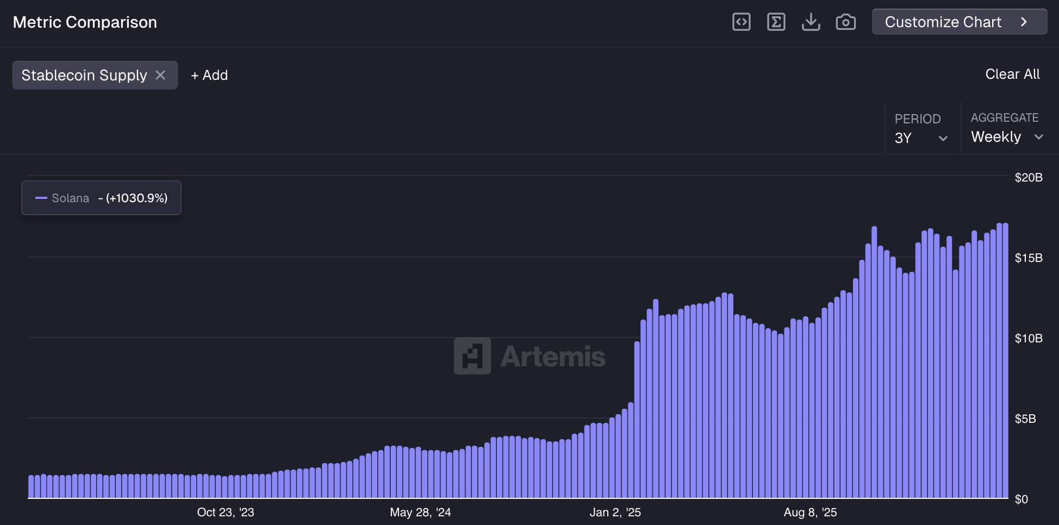
Task: Click the $10B axis label
Action: click(1029, 338)
